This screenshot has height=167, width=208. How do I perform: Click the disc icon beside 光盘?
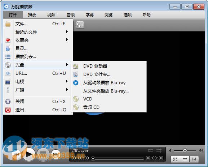point(8,65)
